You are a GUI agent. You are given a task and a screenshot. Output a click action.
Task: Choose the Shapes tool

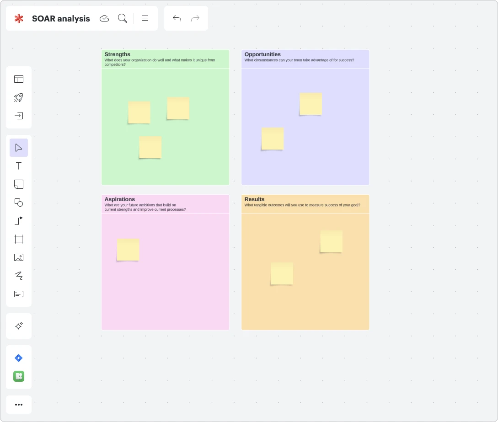click(x=19, y=203)
